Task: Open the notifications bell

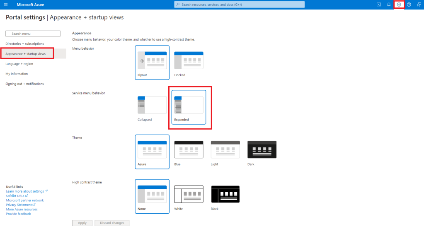Action: [x=389, y=5]
